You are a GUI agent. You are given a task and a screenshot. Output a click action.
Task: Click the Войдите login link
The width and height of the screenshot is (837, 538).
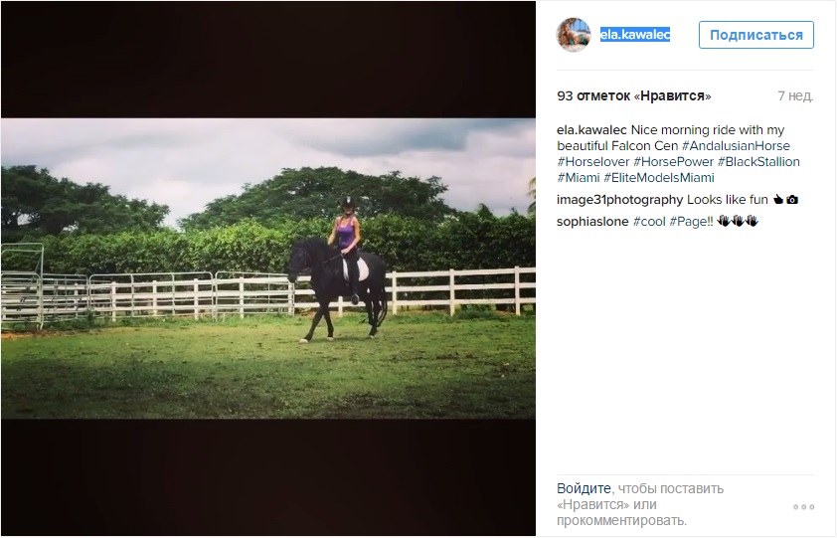click(584, 489)
